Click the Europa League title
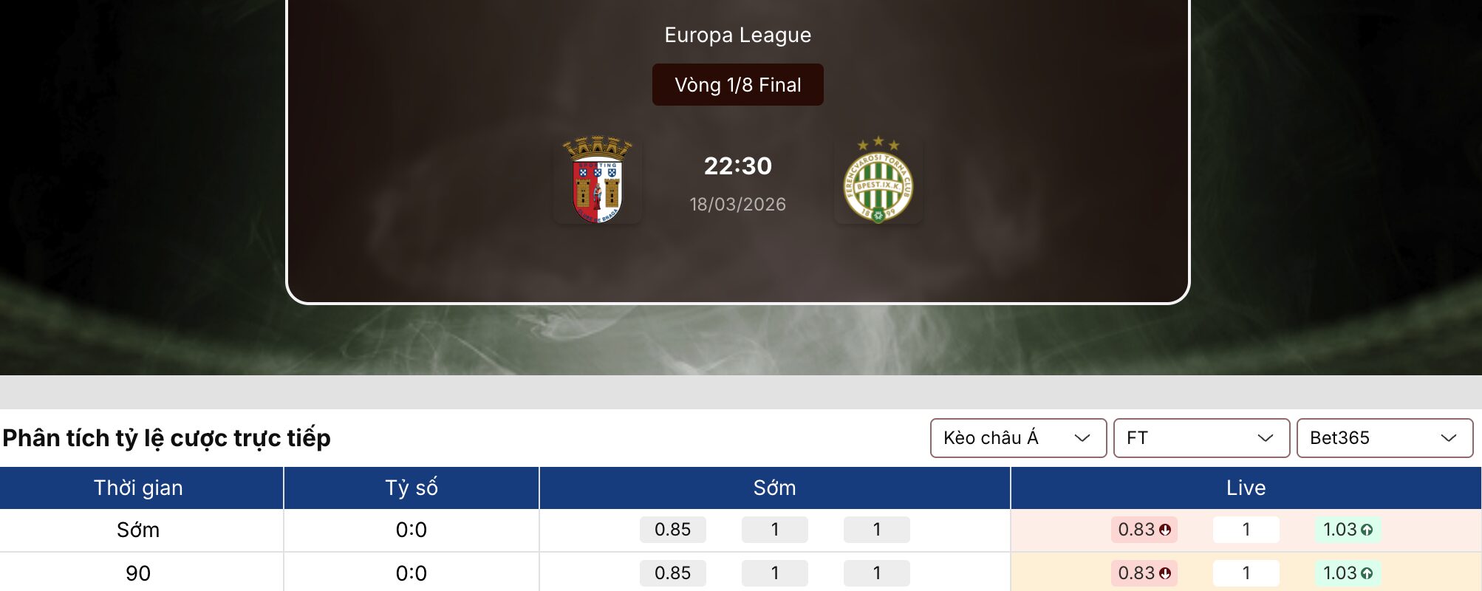Image resolution: width=1482 pixels, height=591 pixels. [737, 34]
